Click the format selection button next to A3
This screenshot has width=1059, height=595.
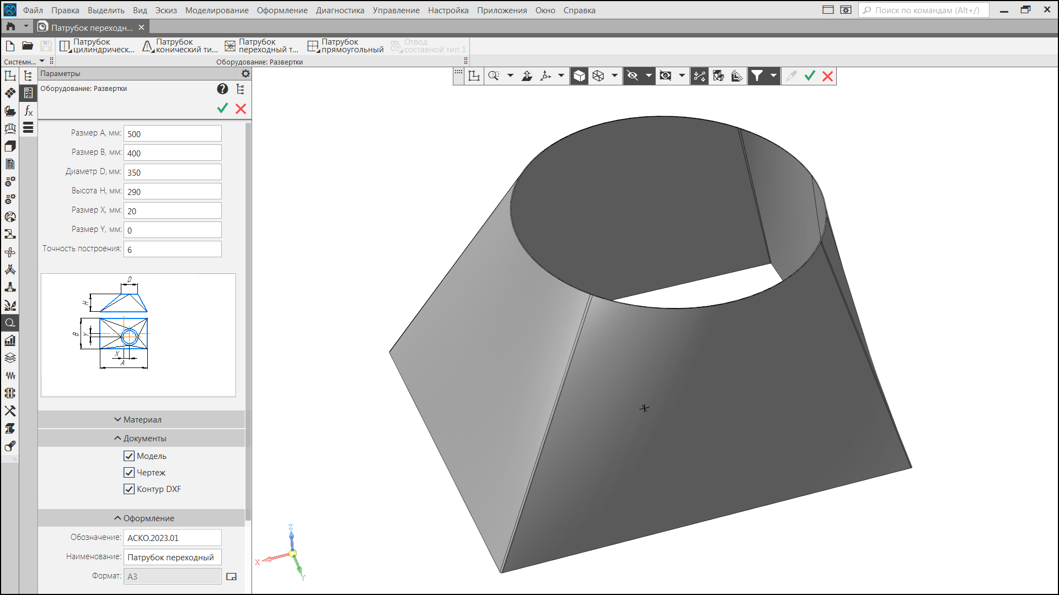(232, 576)
